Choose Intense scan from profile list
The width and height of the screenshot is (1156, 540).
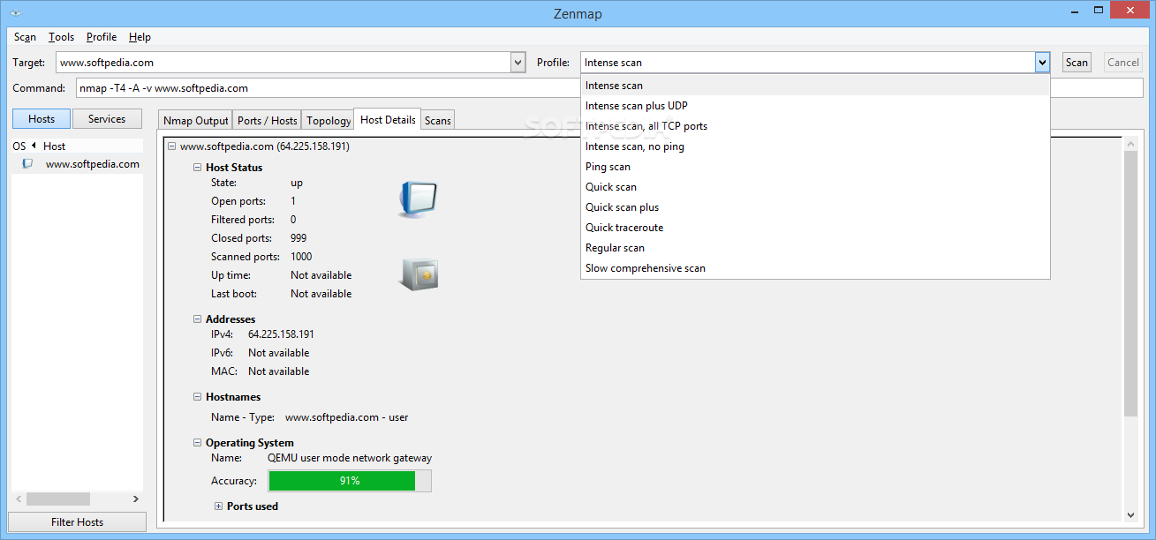coord(815,86)
